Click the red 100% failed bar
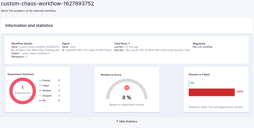The image size is (254, 128). coord(212,92)
